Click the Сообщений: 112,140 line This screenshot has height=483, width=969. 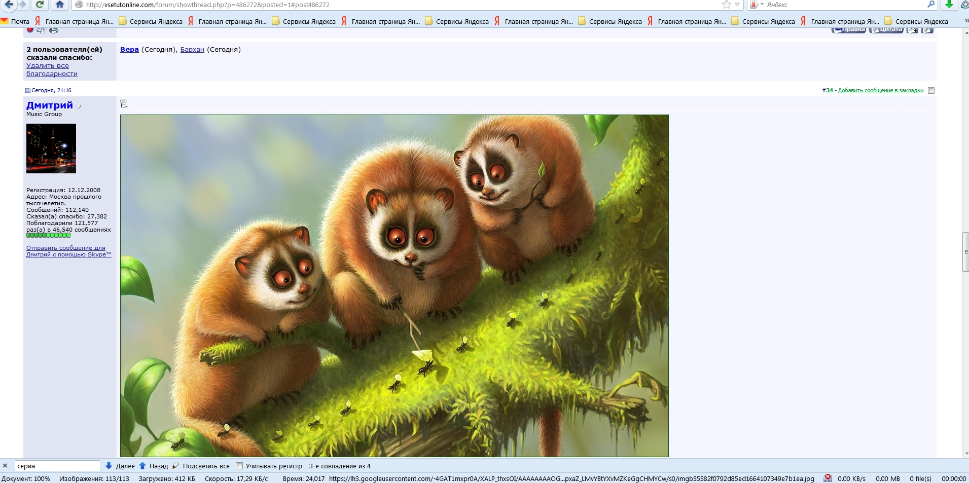(x=57, y=210)
